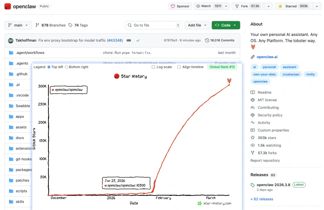The height and width of the screenshot is (210, 324).
Task: Open the MIT license link
Action: (267, 100)
